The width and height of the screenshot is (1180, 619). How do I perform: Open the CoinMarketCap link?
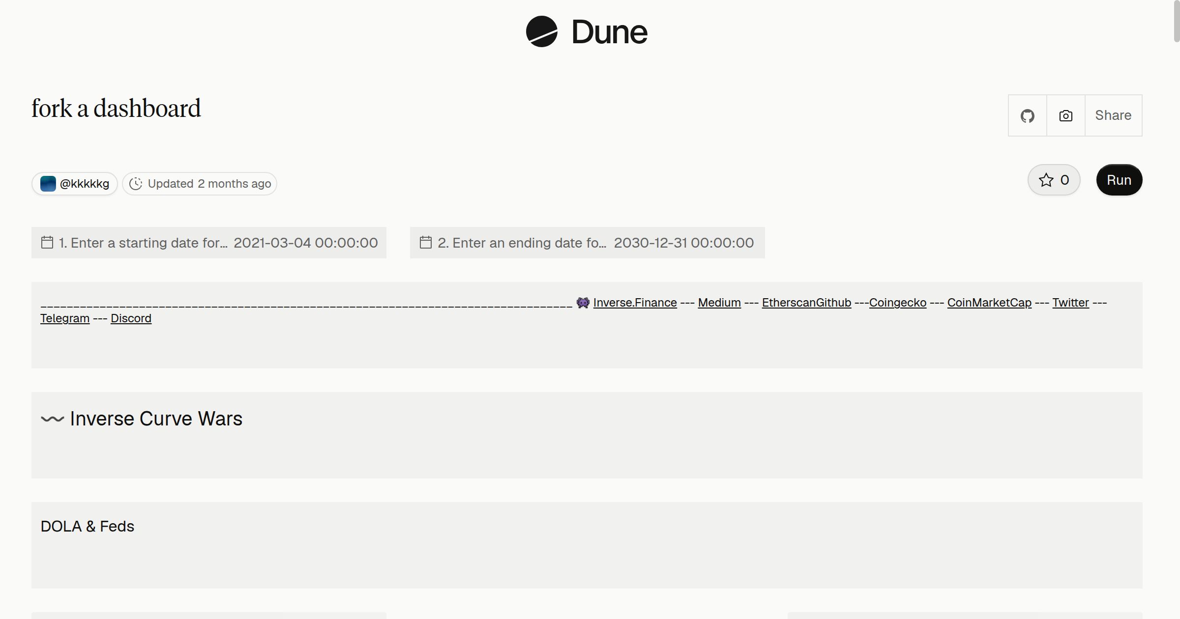tap(989, 303)
